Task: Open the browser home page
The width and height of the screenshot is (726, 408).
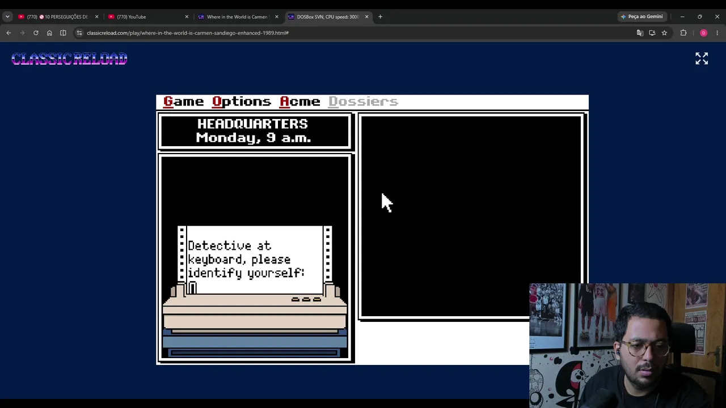Action: point(49,33)
